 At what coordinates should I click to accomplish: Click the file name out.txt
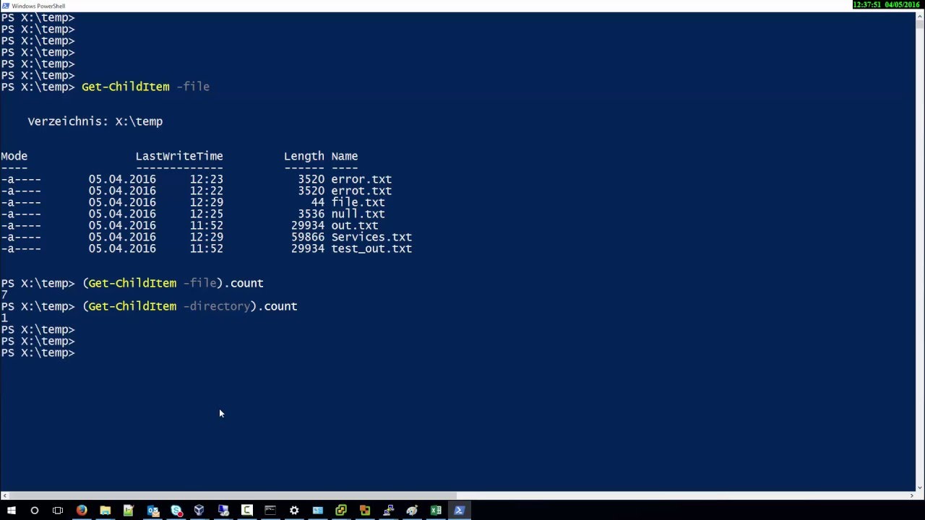coord(354,225)
